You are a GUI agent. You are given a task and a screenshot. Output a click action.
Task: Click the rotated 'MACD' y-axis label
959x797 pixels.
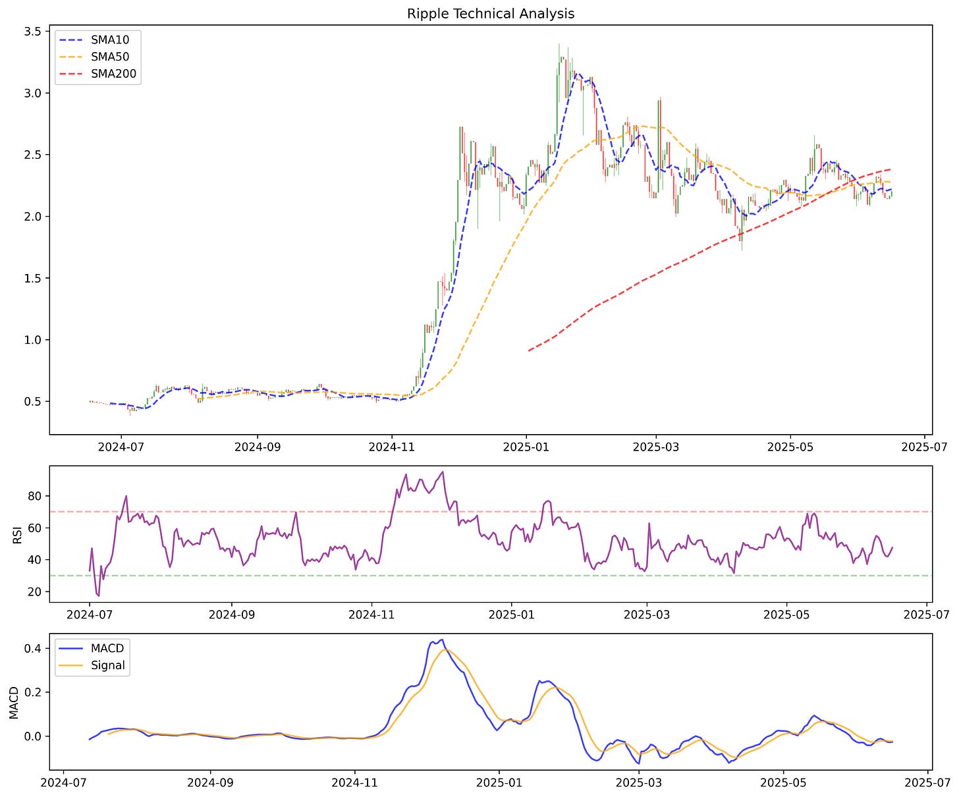coord(14,701)
